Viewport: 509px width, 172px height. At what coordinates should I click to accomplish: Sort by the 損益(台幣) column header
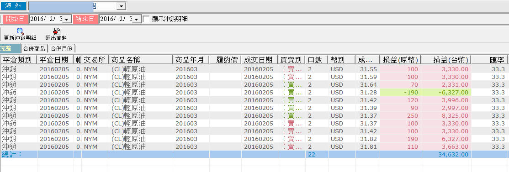click(446, 60)
